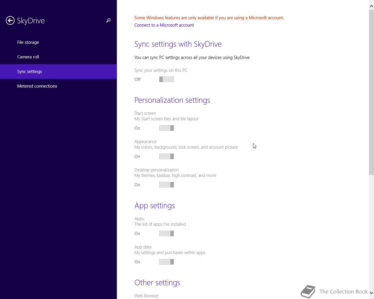Image resolution: width=374 pixels, height=299 pixels.
Task: Toggle the App data sync switch
Action: 167,262
